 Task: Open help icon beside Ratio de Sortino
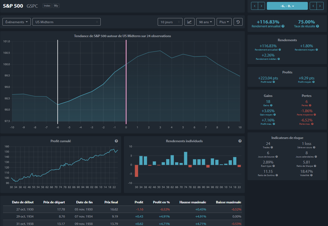click(277, 175)
